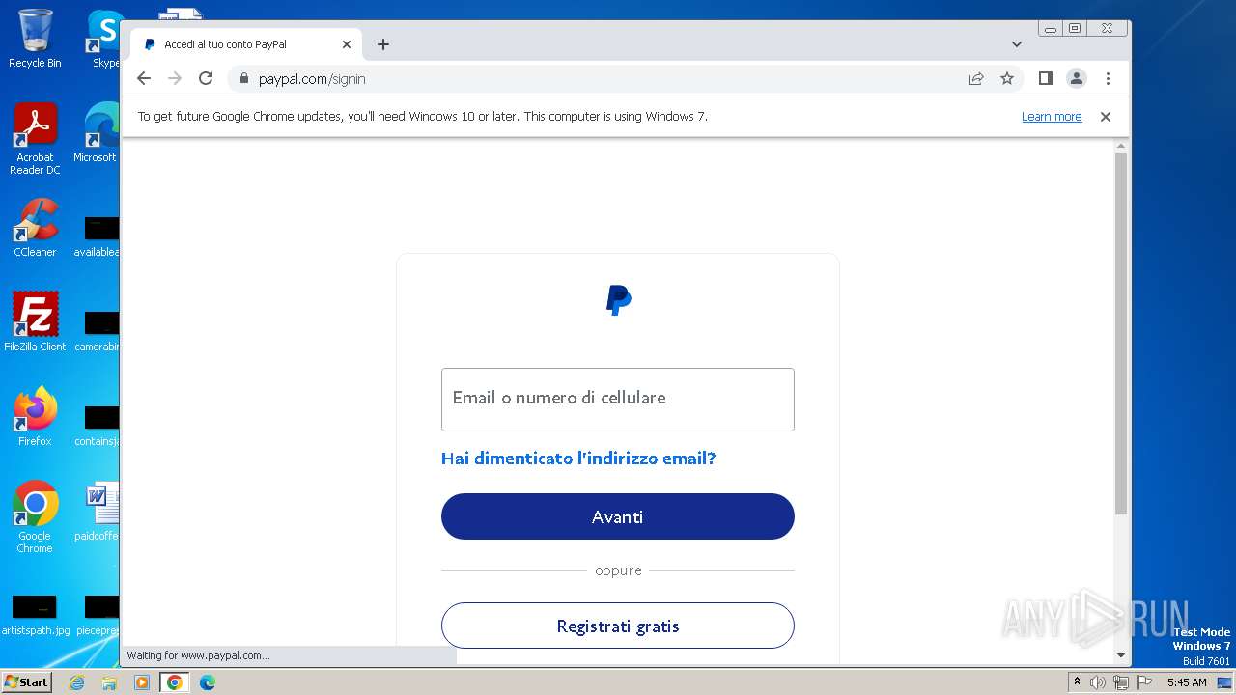Expand the tab search chevron
Screen dimensions: 1236x695
pyautogui.click(x=1017, y=44)
